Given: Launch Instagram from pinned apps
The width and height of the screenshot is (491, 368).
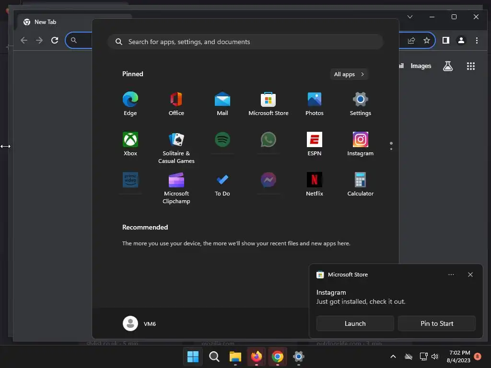Looking at the screenshot, I should coord(361,144).
